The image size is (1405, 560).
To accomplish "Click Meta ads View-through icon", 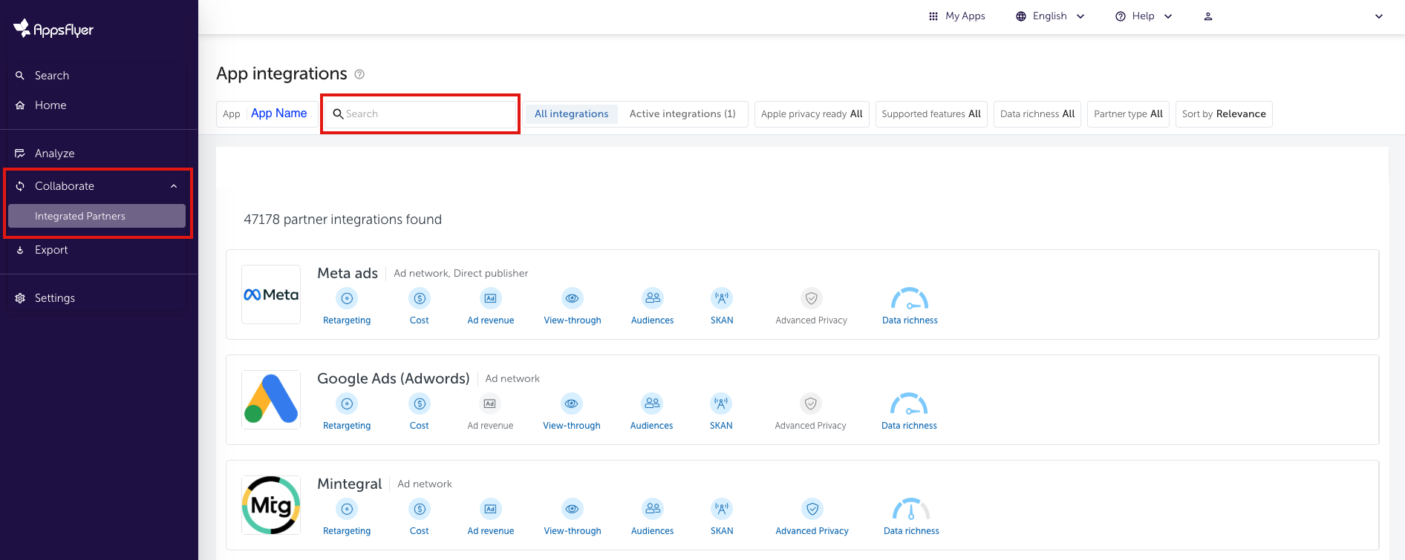I will pyautogui.click(x=573, y=298).
